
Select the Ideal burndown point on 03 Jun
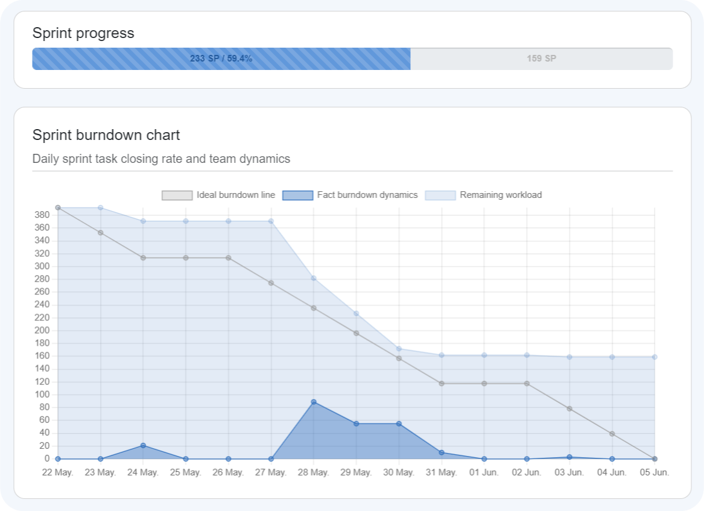(569, 408)
